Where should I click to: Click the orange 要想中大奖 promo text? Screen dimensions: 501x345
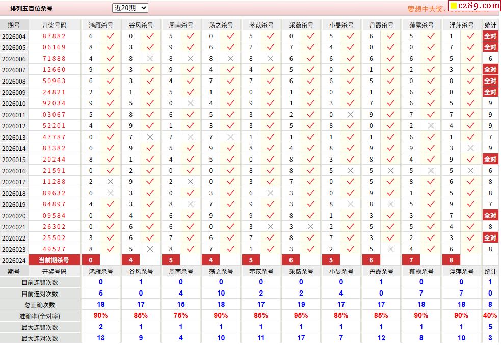coord(426,9)
